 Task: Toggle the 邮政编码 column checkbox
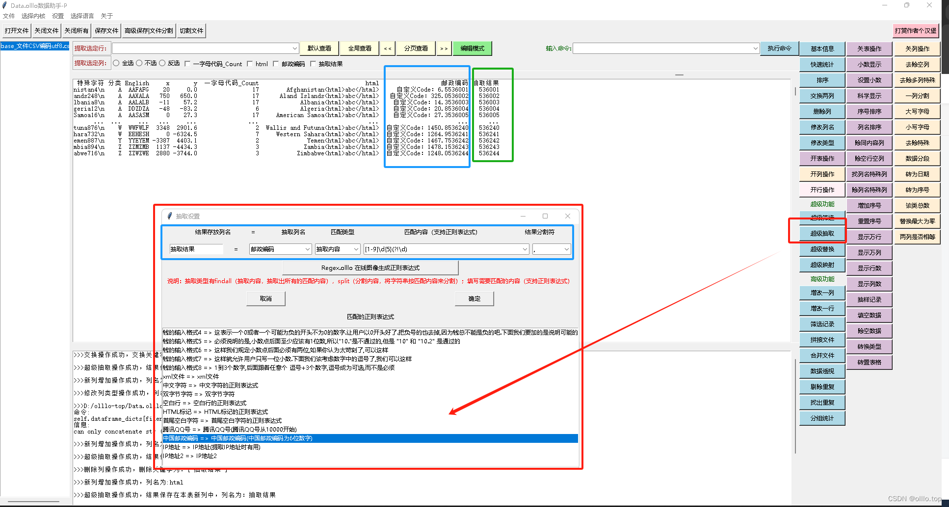(x=276, y=64)
